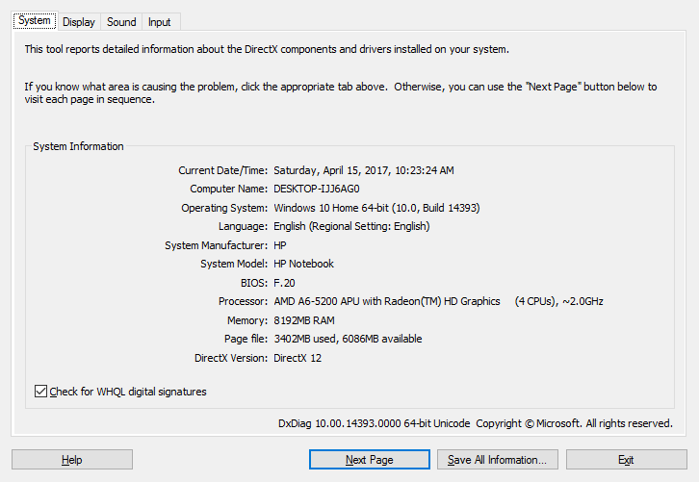Image resolution: width=699 pixels, height=482 pixels.
Task: Uncheck Check for WHQL digital signatures
Action: click(x=40, y=392)
